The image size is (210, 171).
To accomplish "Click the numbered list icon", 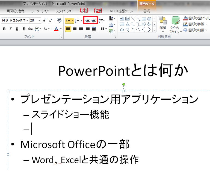I will click(77, 21).
